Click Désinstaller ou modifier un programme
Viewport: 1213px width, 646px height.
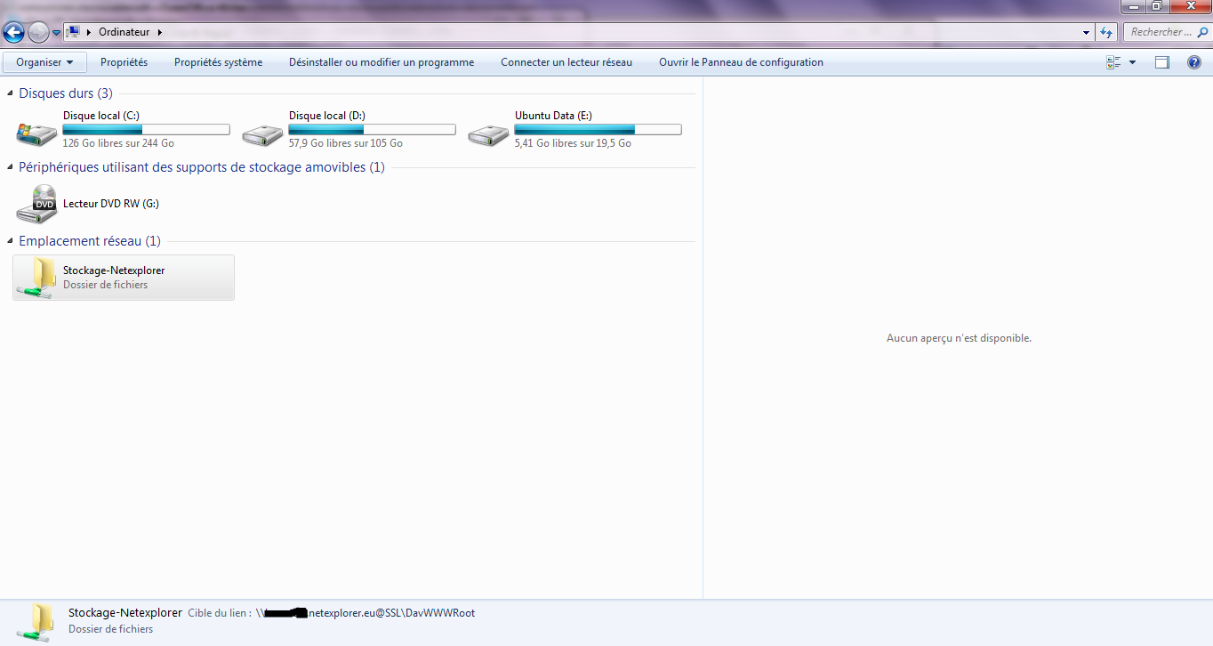(x=382, y=62)
